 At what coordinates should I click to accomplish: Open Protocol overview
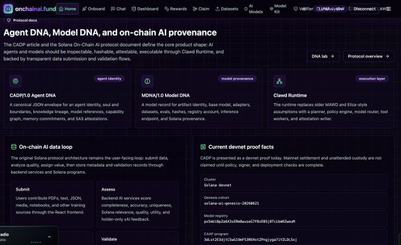(368, 56)
